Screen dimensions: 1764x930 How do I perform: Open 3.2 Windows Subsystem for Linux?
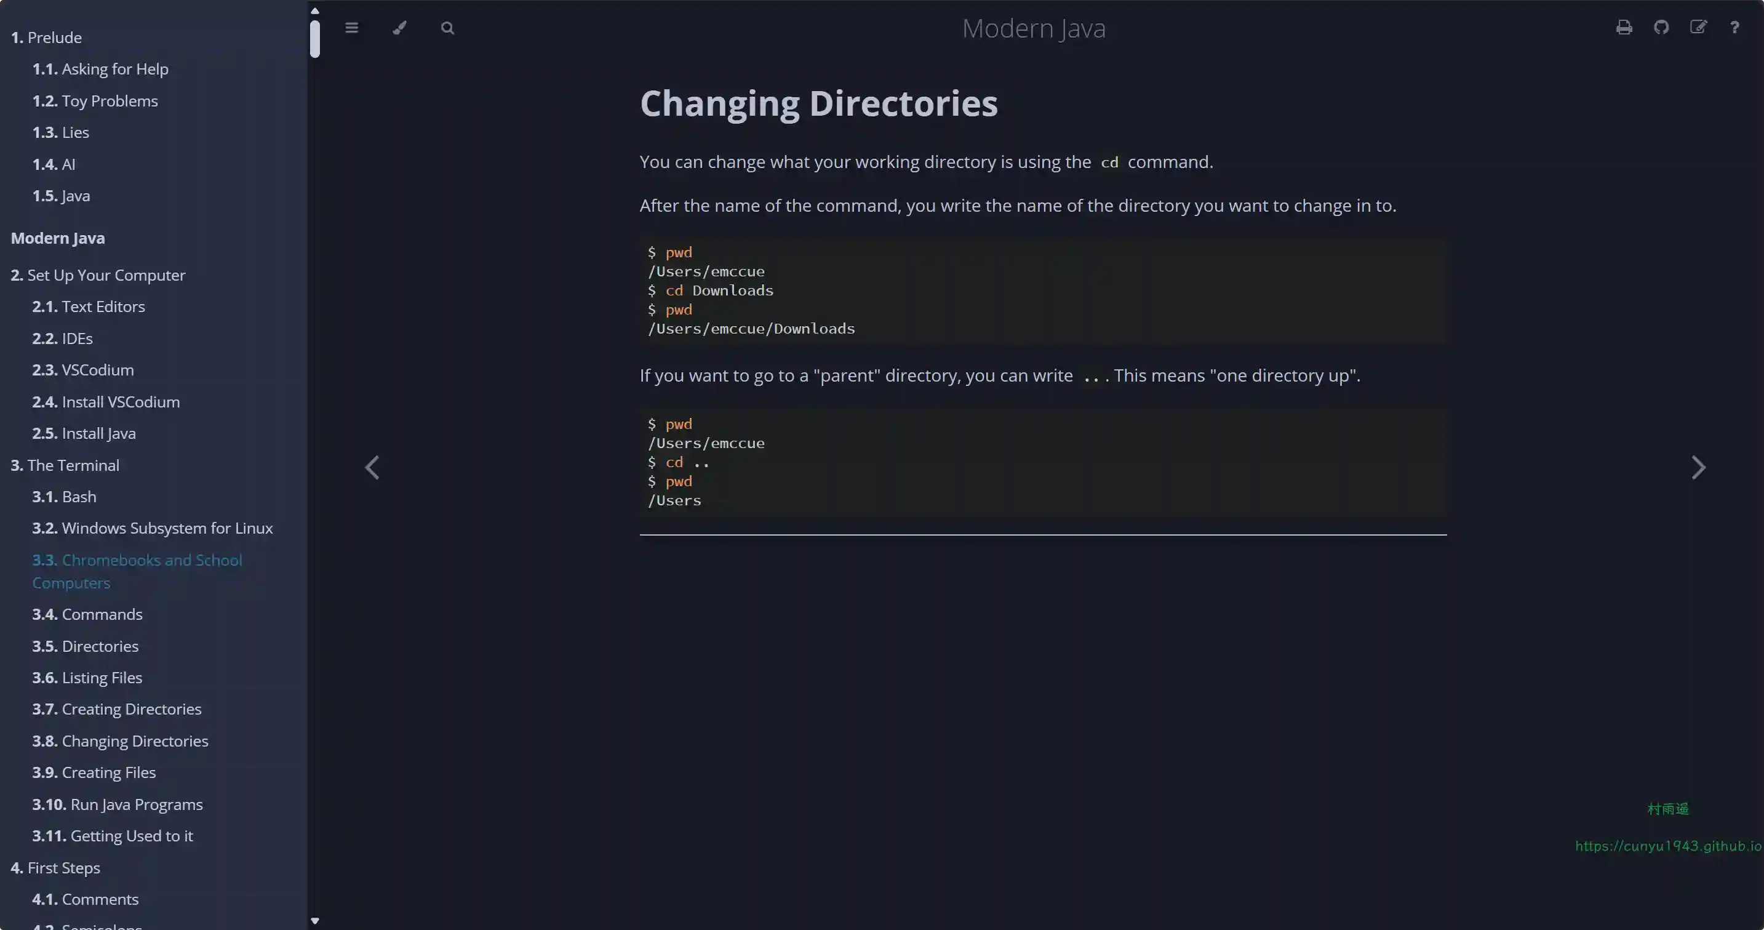pos(152,528)
